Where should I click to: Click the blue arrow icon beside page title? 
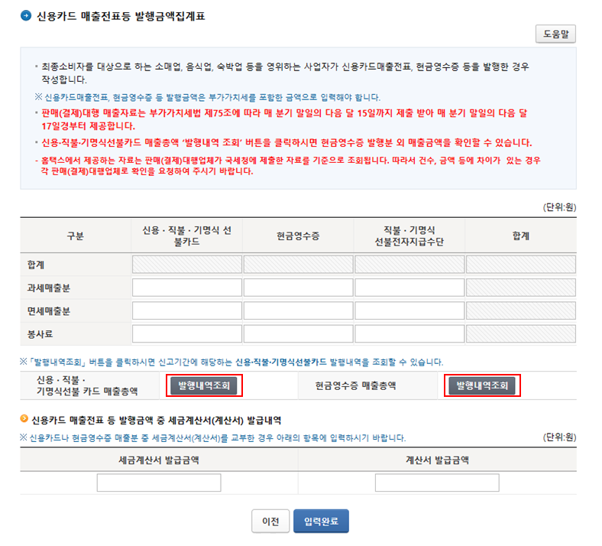[x=26, y=16]
